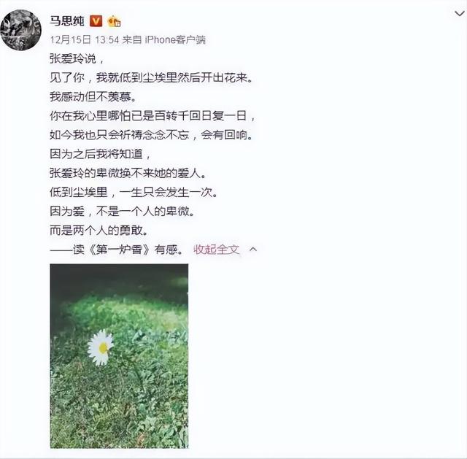Open the attached daisy photo thumbnail
Screen dimensions: 467x459
[x=119, y=356]
